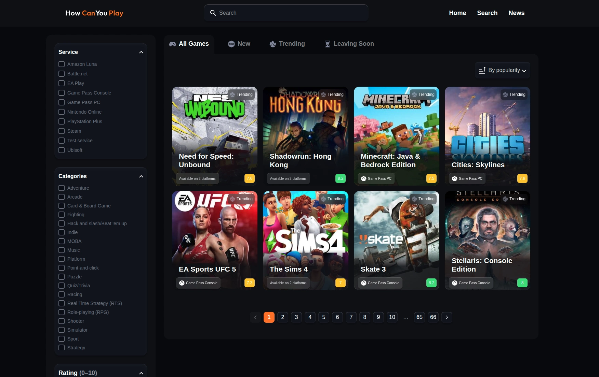The height and width of the screenshot is (377, 599).
Task: Enable the Shooter category filter
Action: [62, 321]
